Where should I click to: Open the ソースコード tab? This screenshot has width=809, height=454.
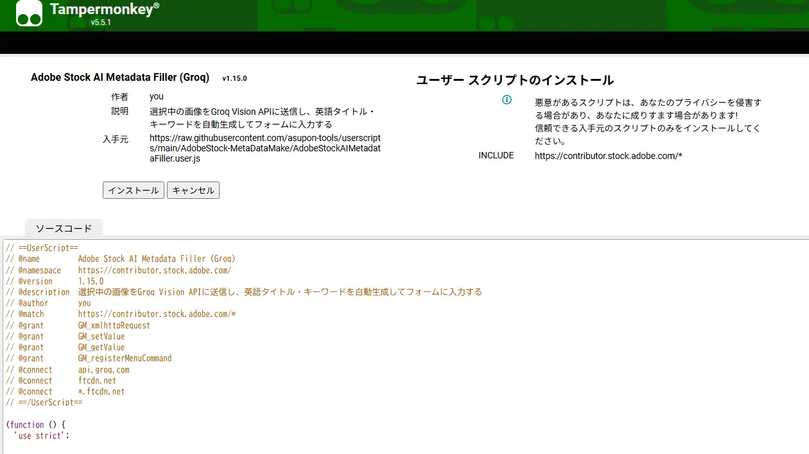[x=64, y=228]
